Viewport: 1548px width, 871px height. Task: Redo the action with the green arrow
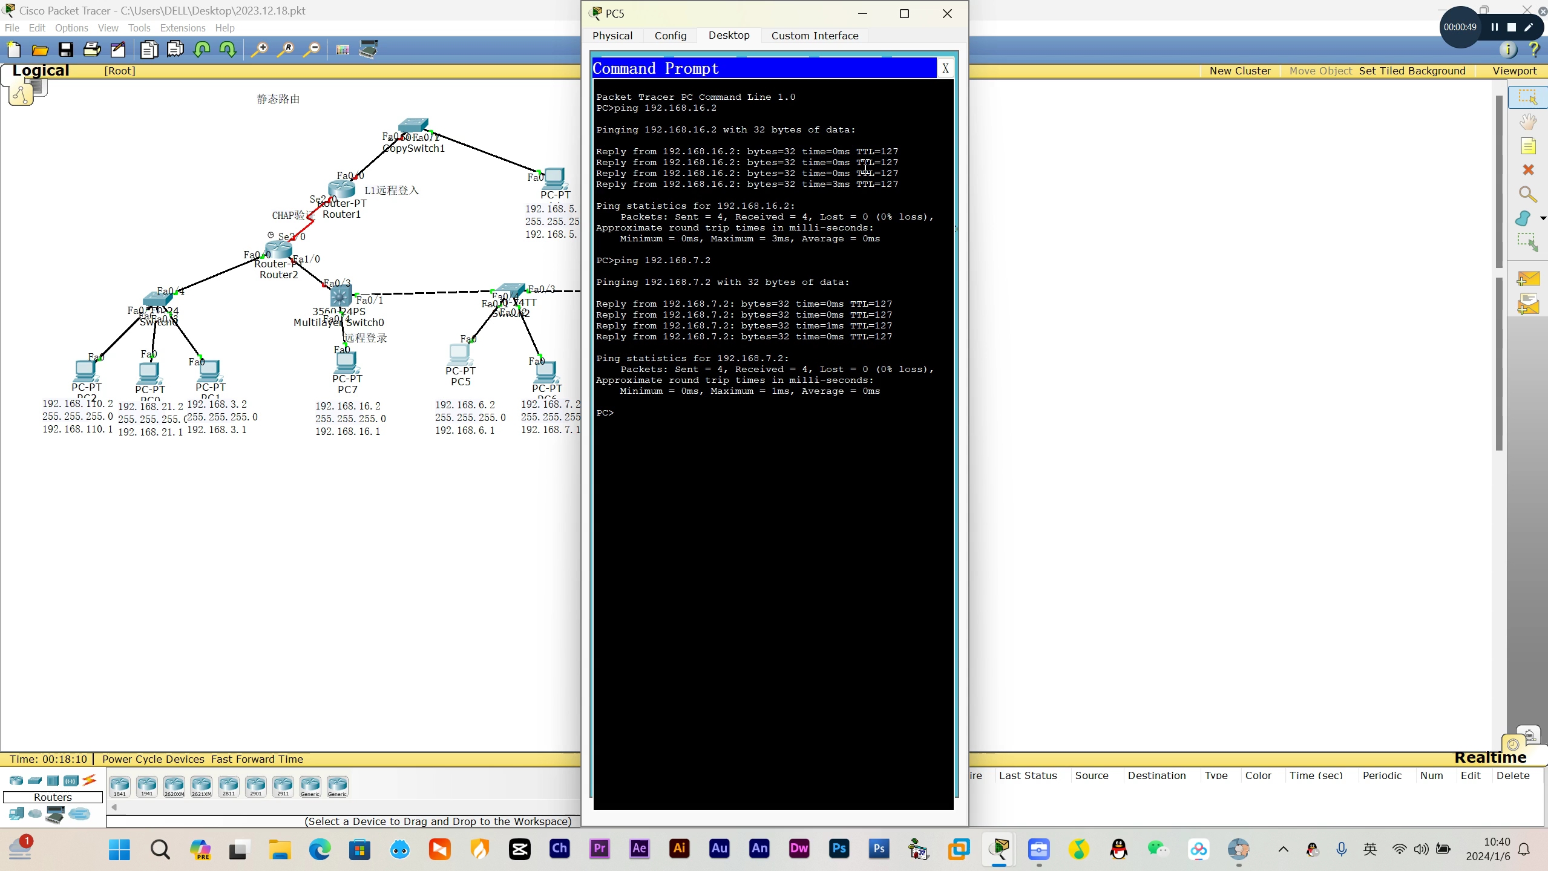coord(228,50)
